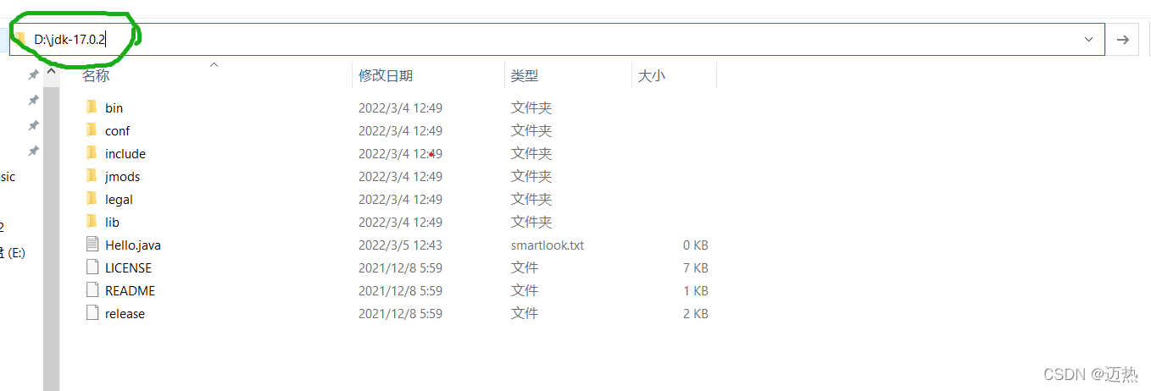Click the 1 KB size of README
Viewport: 1151px width, 391px height.
695,291
